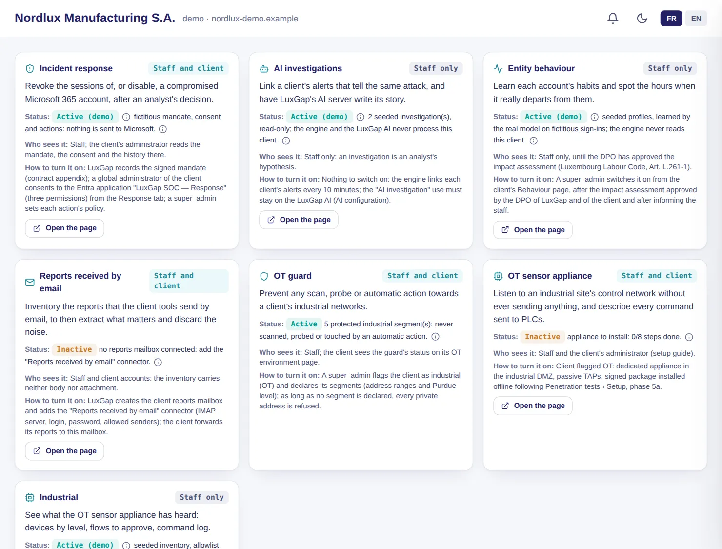Click the 'OT guard' card heading
Image resolution: width=722 pixels, height=549 pixels.
pyautogui.click(x=293, y=276)
